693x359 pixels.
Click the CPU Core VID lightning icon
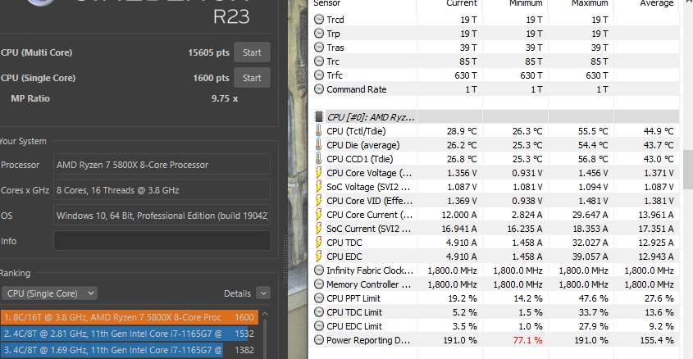point(319,201)
